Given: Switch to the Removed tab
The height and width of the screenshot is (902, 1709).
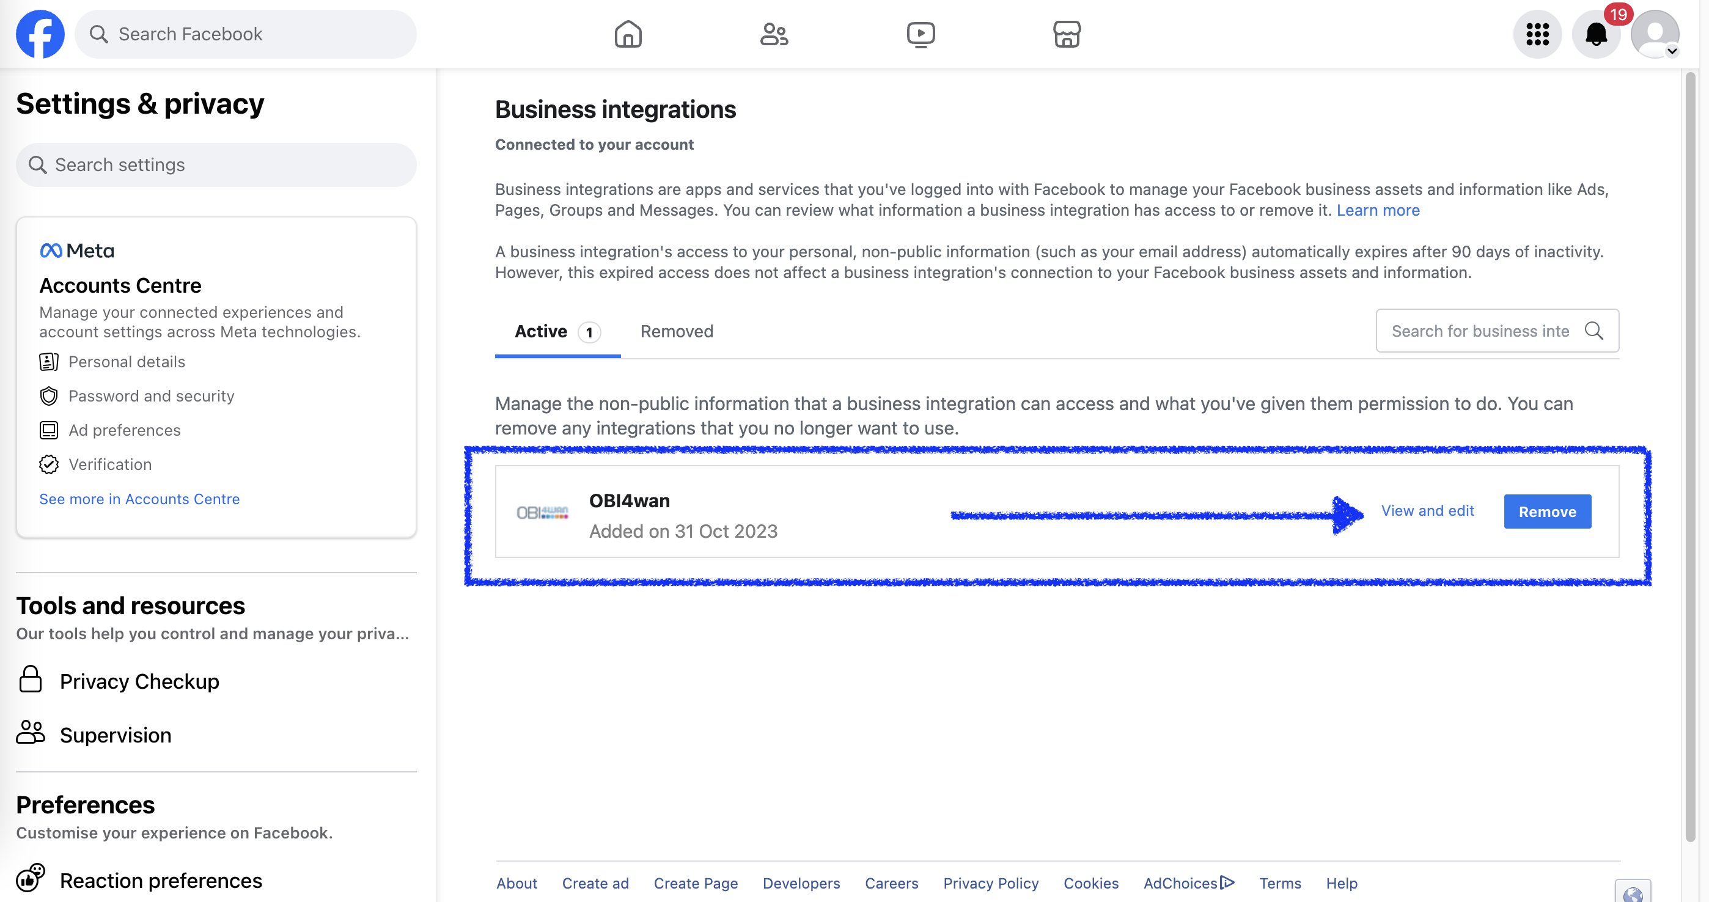Looking at the screenshot, I should pos(677,331).
